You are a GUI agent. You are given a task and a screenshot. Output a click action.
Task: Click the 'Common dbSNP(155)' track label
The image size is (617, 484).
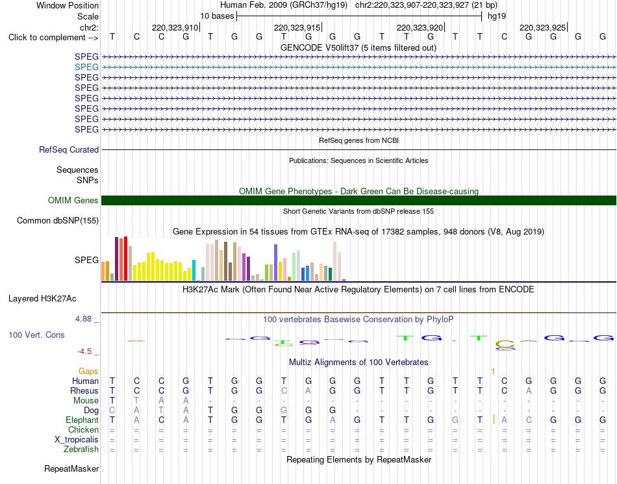57,220
